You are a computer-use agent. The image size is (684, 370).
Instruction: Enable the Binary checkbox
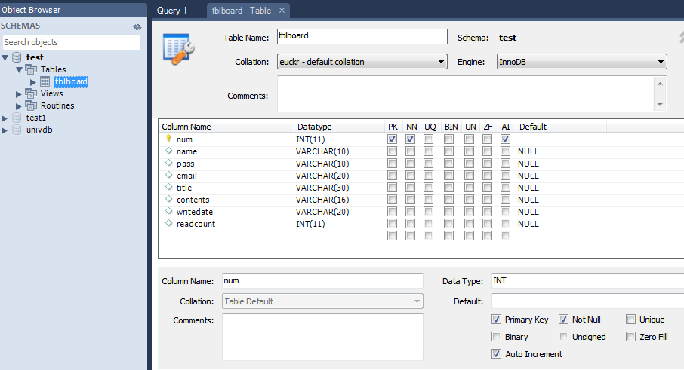pyautogui.click(x=497, y=337)
